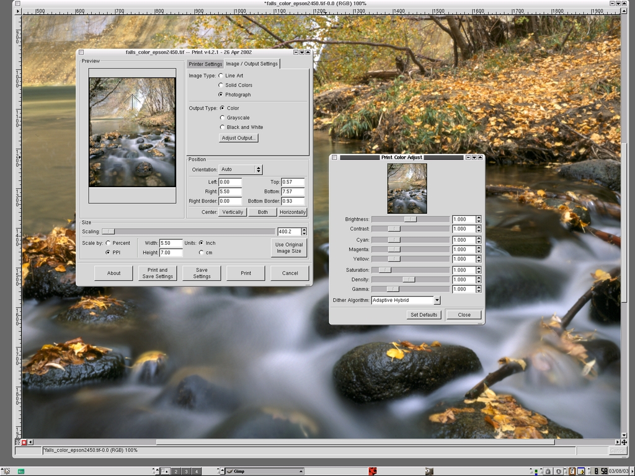This screenshot has height=476, width=635.
Task: Click the Width input field
Action: click(171, 244)
